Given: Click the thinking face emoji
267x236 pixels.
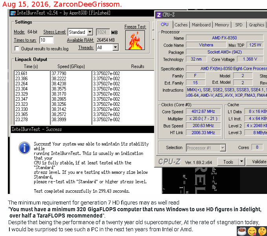Looking at the screenshot, I should (262, 231).
